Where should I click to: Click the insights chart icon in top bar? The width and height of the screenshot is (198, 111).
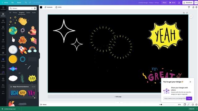(x=179, y=2)
